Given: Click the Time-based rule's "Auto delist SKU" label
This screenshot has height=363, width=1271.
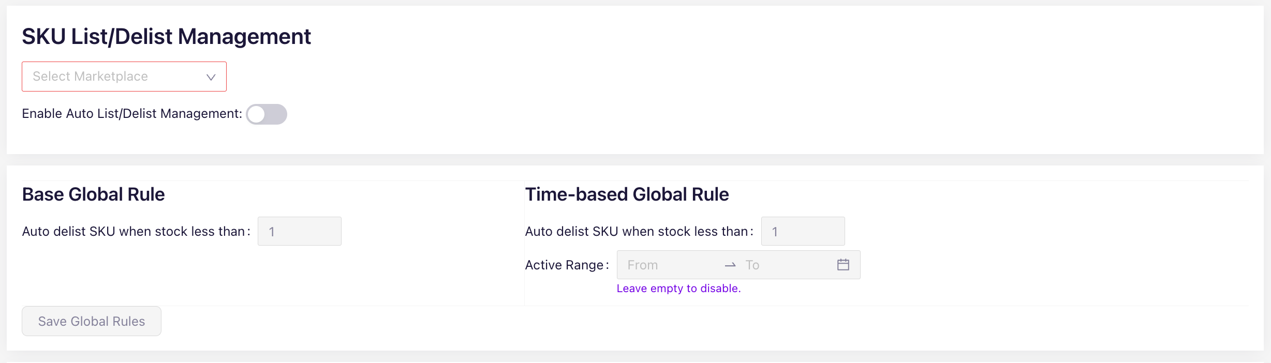Looking at the screenshot, I should click(639, 231).
